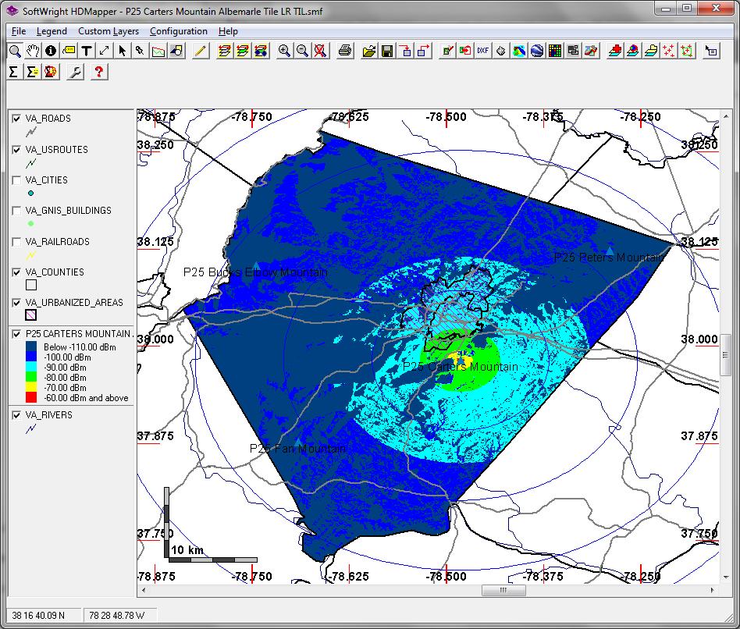Select the hand pan tool

[33, 51]
